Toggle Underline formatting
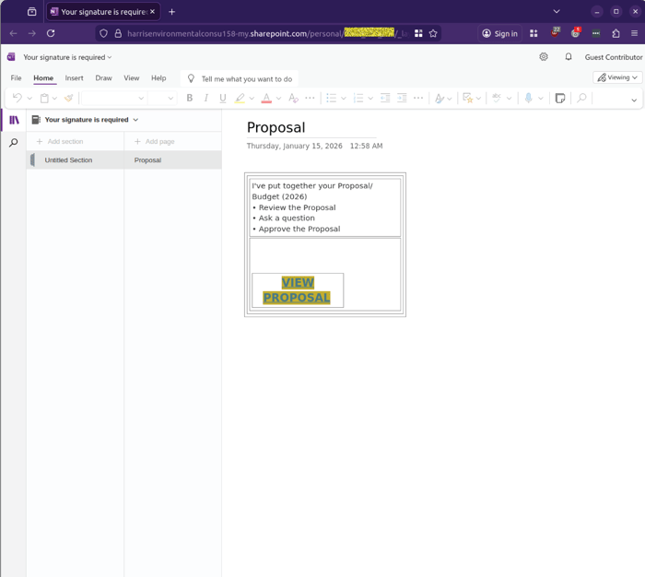 tap(223, 98)
